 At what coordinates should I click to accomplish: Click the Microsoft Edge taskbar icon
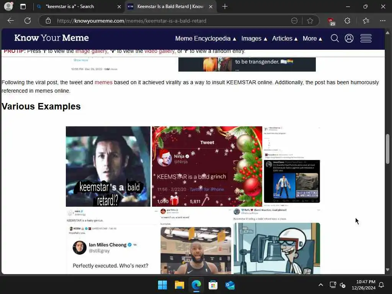tap(196, 285)
